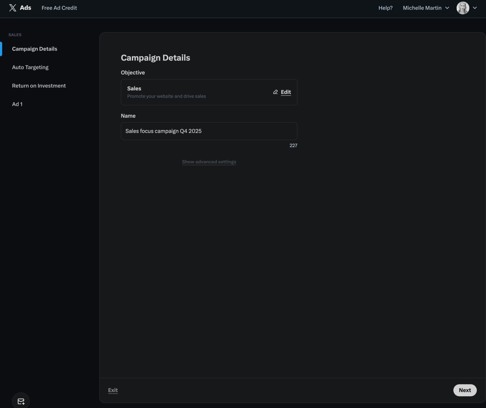Image resolution: width=486 pixels, height=408 pixels.
Task: Open the feedback envelope icon
Action: (21, 401)
